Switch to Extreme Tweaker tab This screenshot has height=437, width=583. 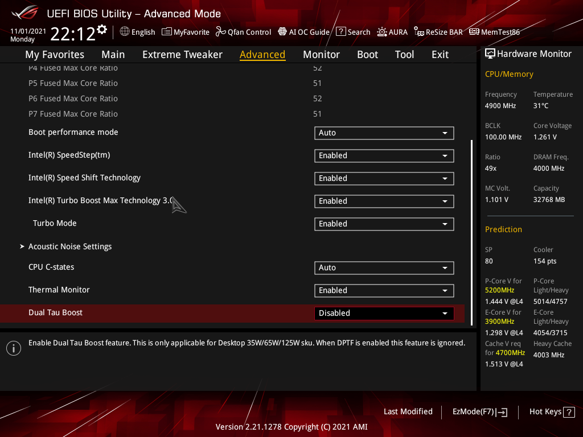182,55
